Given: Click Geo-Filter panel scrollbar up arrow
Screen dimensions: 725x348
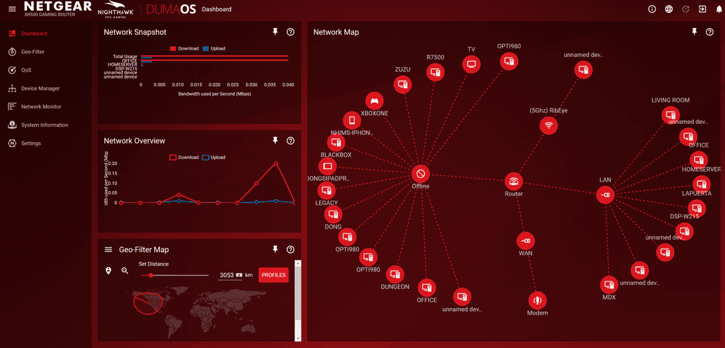Looking at the screenshot, I should 298,263.
